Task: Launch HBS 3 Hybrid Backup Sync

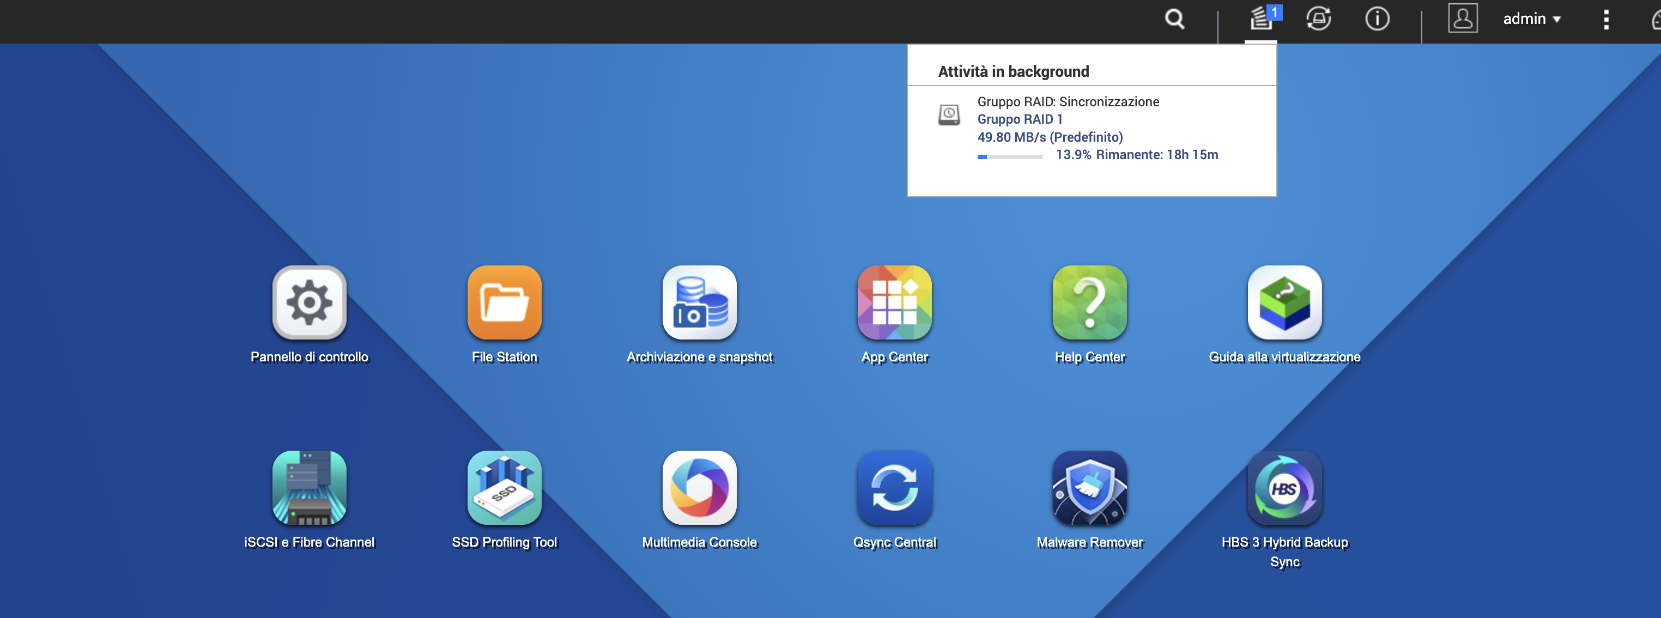Action: point(1284,488)
